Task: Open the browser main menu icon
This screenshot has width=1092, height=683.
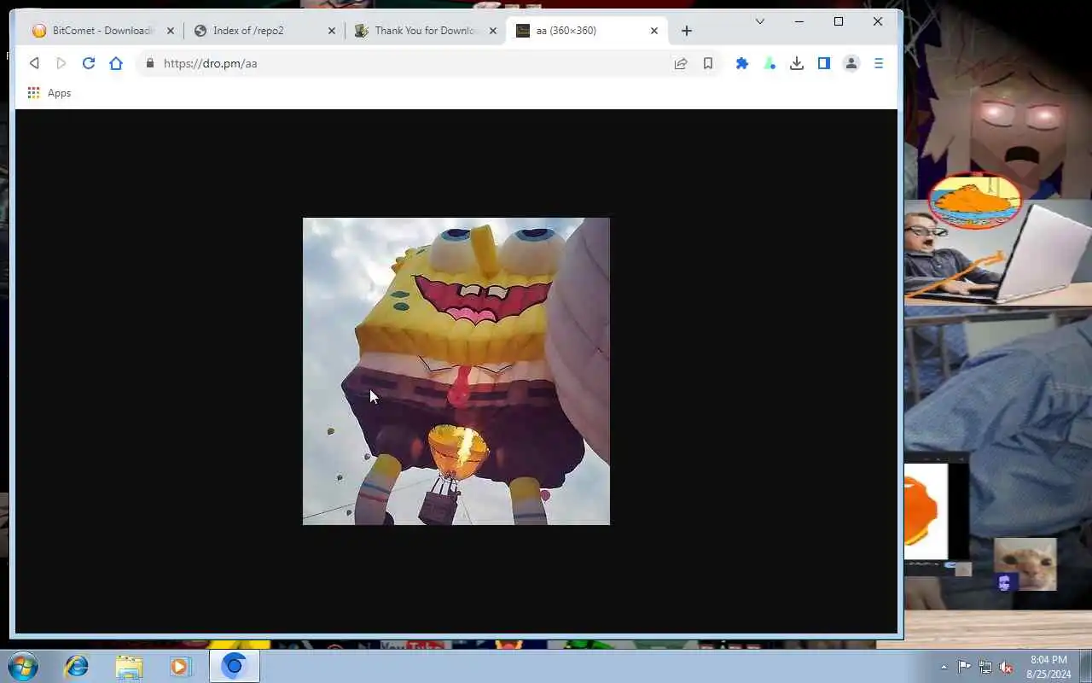Action: point(879,63)
